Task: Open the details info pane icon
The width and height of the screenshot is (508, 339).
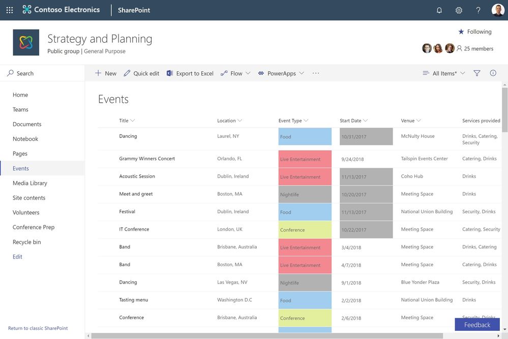Action: click(x=493, y=73)
